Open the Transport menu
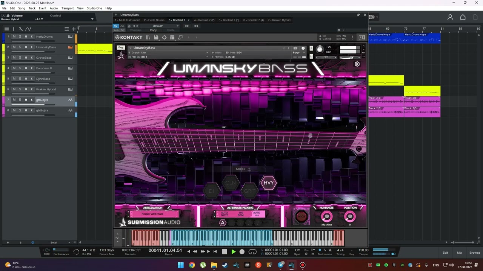 click(x=68, y=8)
